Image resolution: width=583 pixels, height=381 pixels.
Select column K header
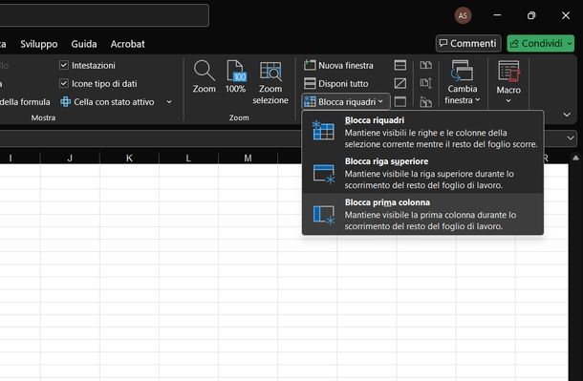(x=129, y=159)
